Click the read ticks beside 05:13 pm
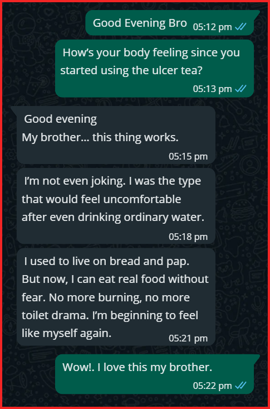 (240, 89)
